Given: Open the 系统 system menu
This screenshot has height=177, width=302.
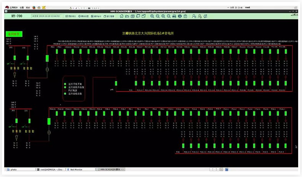Looking at the screenshot, I should click(28, 7).
